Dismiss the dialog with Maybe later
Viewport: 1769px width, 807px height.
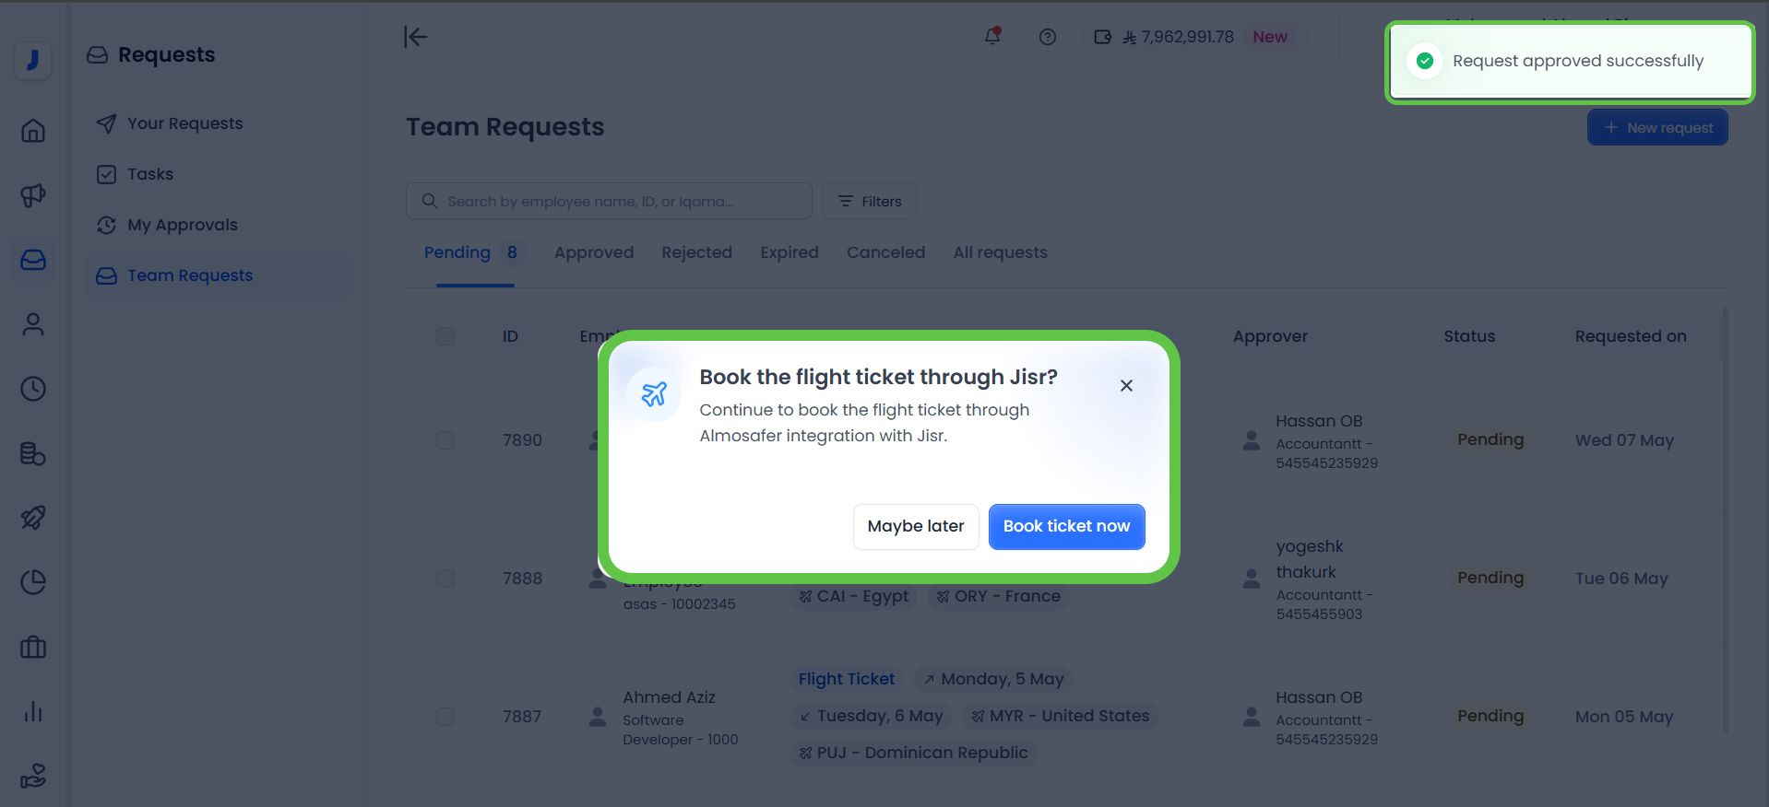click(x=915, y=526)
